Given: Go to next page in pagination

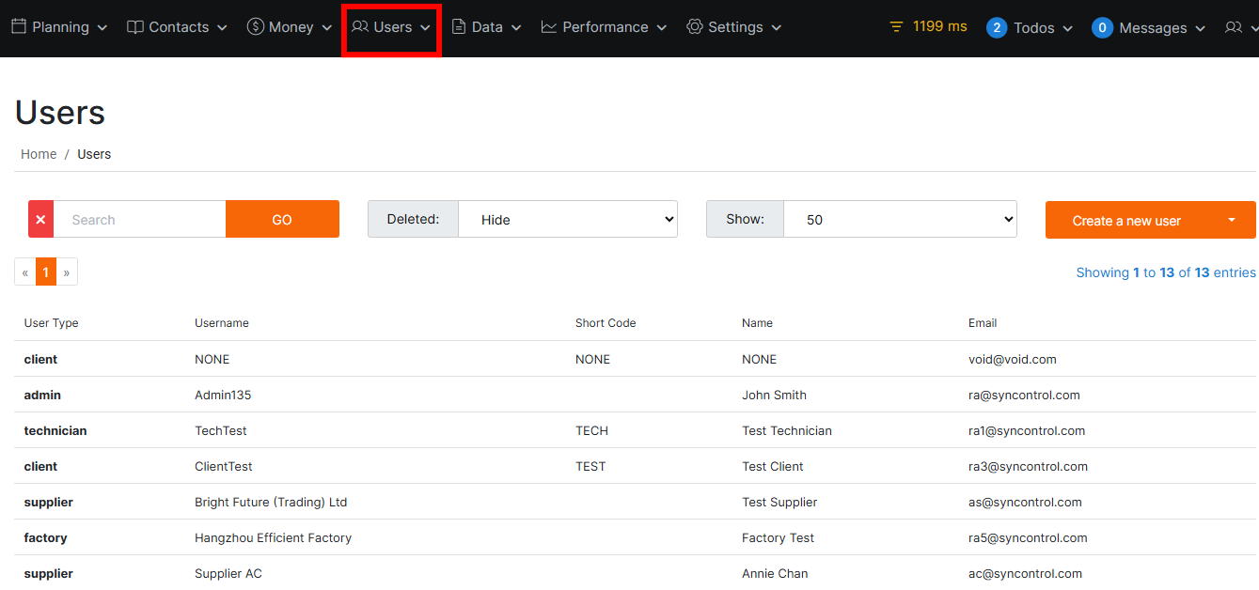Looking at the screenshot, I should 67,272.
